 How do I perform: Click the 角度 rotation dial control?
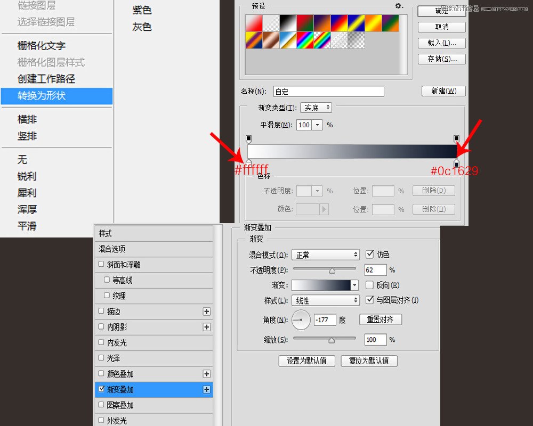click(x=300, y=320)
